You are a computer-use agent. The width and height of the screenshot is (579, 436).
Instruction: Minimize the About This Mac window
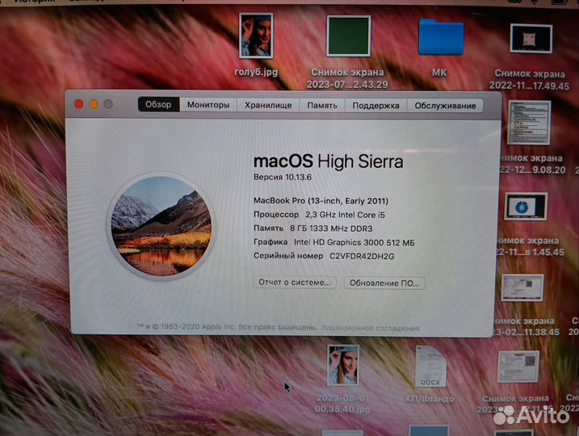pos(94,104)
